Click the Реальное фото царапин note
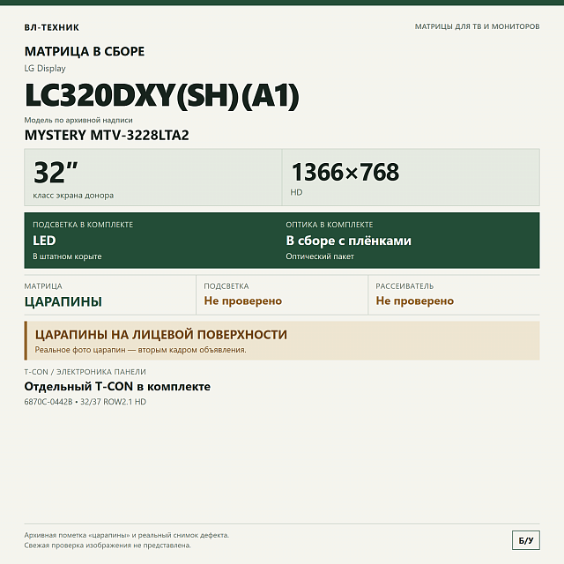The image size is (564, 564). tap(141, 350)
